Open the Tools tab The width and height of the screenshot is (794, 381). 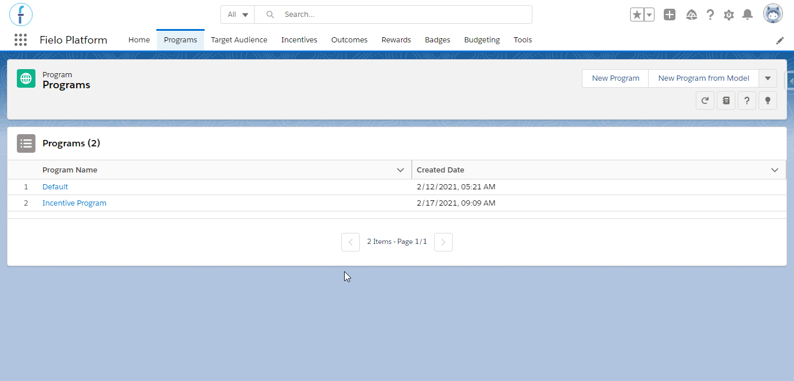coord(523,40)
